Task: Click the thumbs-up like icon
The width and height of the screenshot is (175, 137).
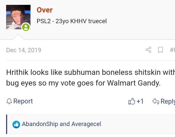Action: click(x=132, y=101)
